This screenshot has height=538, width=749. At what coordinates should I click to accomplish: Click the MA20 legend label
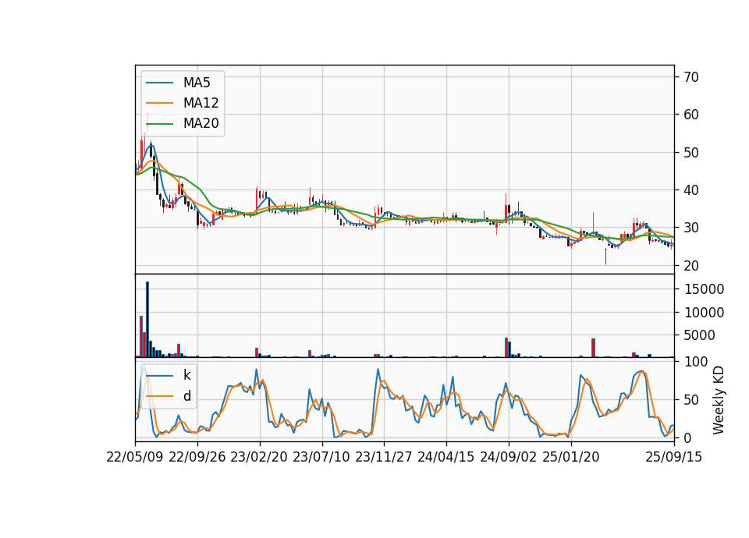pyautogui.click(x=201, y=123)
